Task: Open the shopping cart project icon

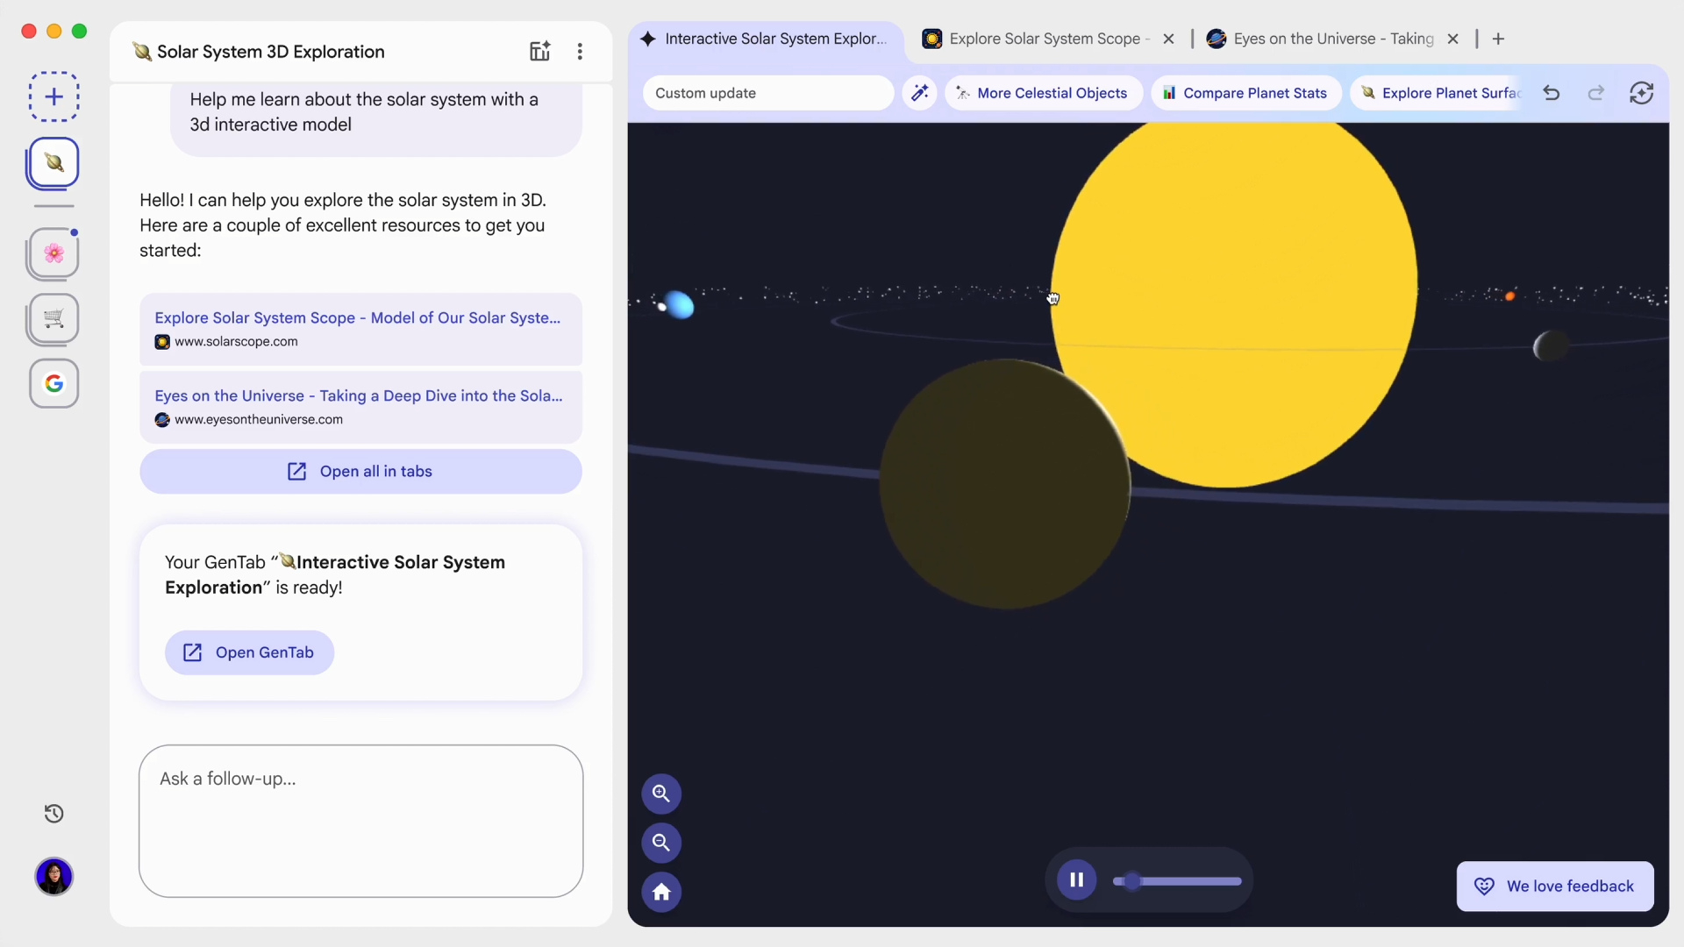Action: (54, 318)
